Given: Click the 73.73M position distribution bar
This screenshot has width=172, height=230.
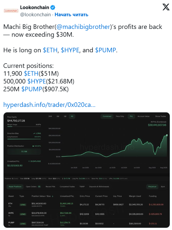Looking at the screenshot, I should (24, 151).
